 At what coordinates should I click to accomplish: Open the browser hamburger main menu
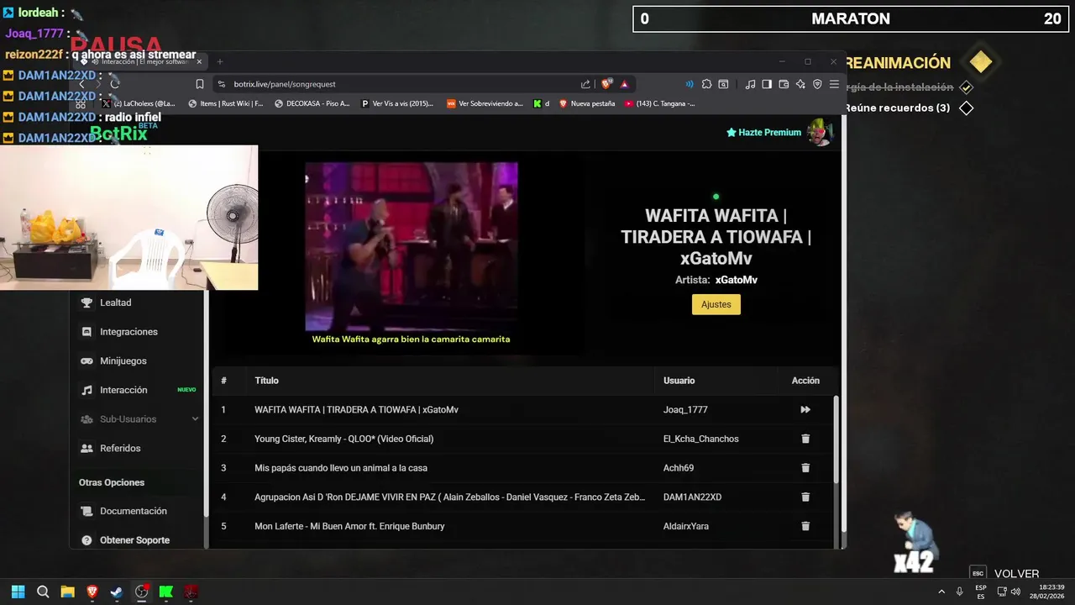[x=834, y=84]
